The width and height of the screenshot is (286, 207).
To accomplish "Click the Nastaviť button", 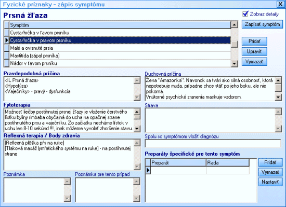I will 270,182.
